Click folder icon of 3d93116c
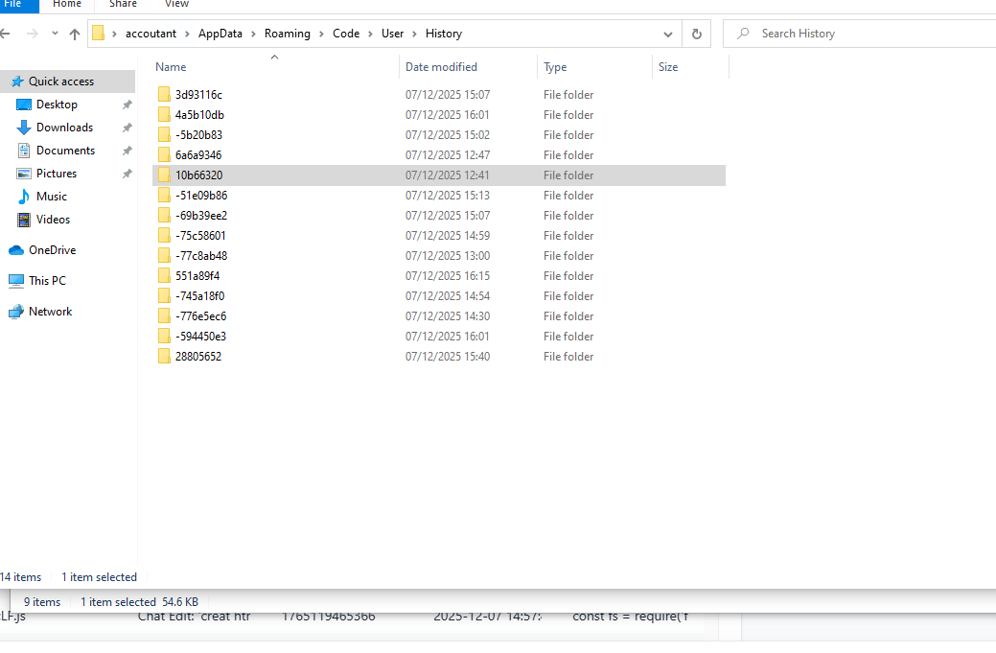 [x=164, y=95]
